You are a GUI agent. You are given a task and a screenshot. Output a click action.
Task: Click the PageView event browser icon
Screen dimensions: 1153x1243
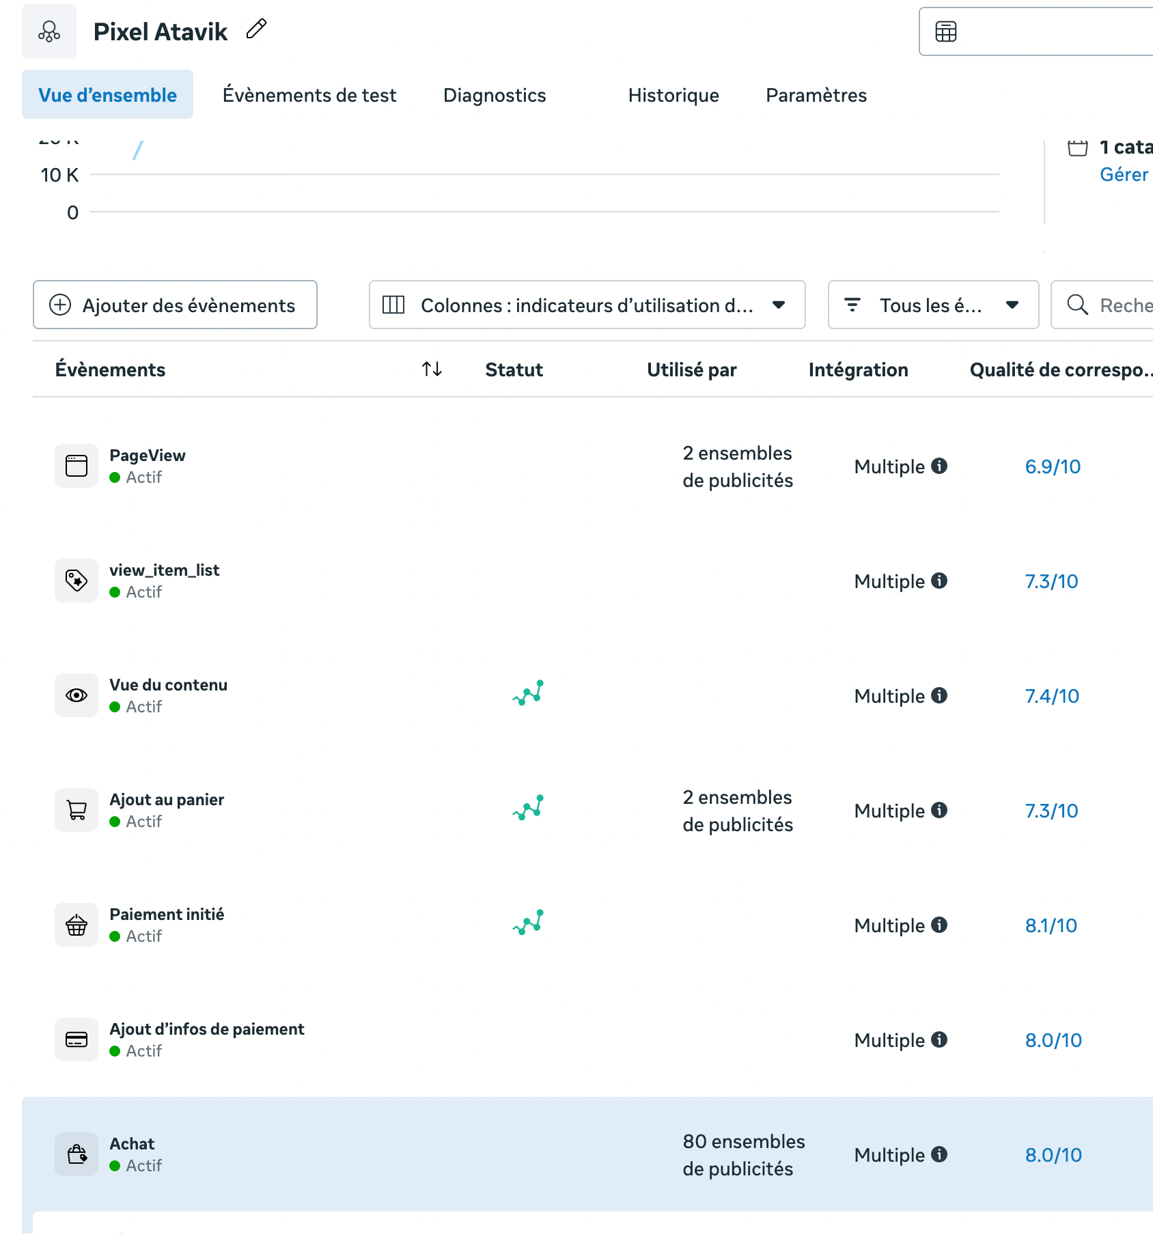pyautogui.click(x=77, y=466)
